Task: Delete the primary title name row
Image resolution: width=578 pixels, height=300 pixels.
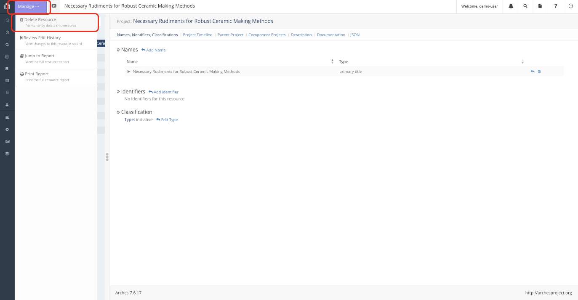Action: (539, 72)
